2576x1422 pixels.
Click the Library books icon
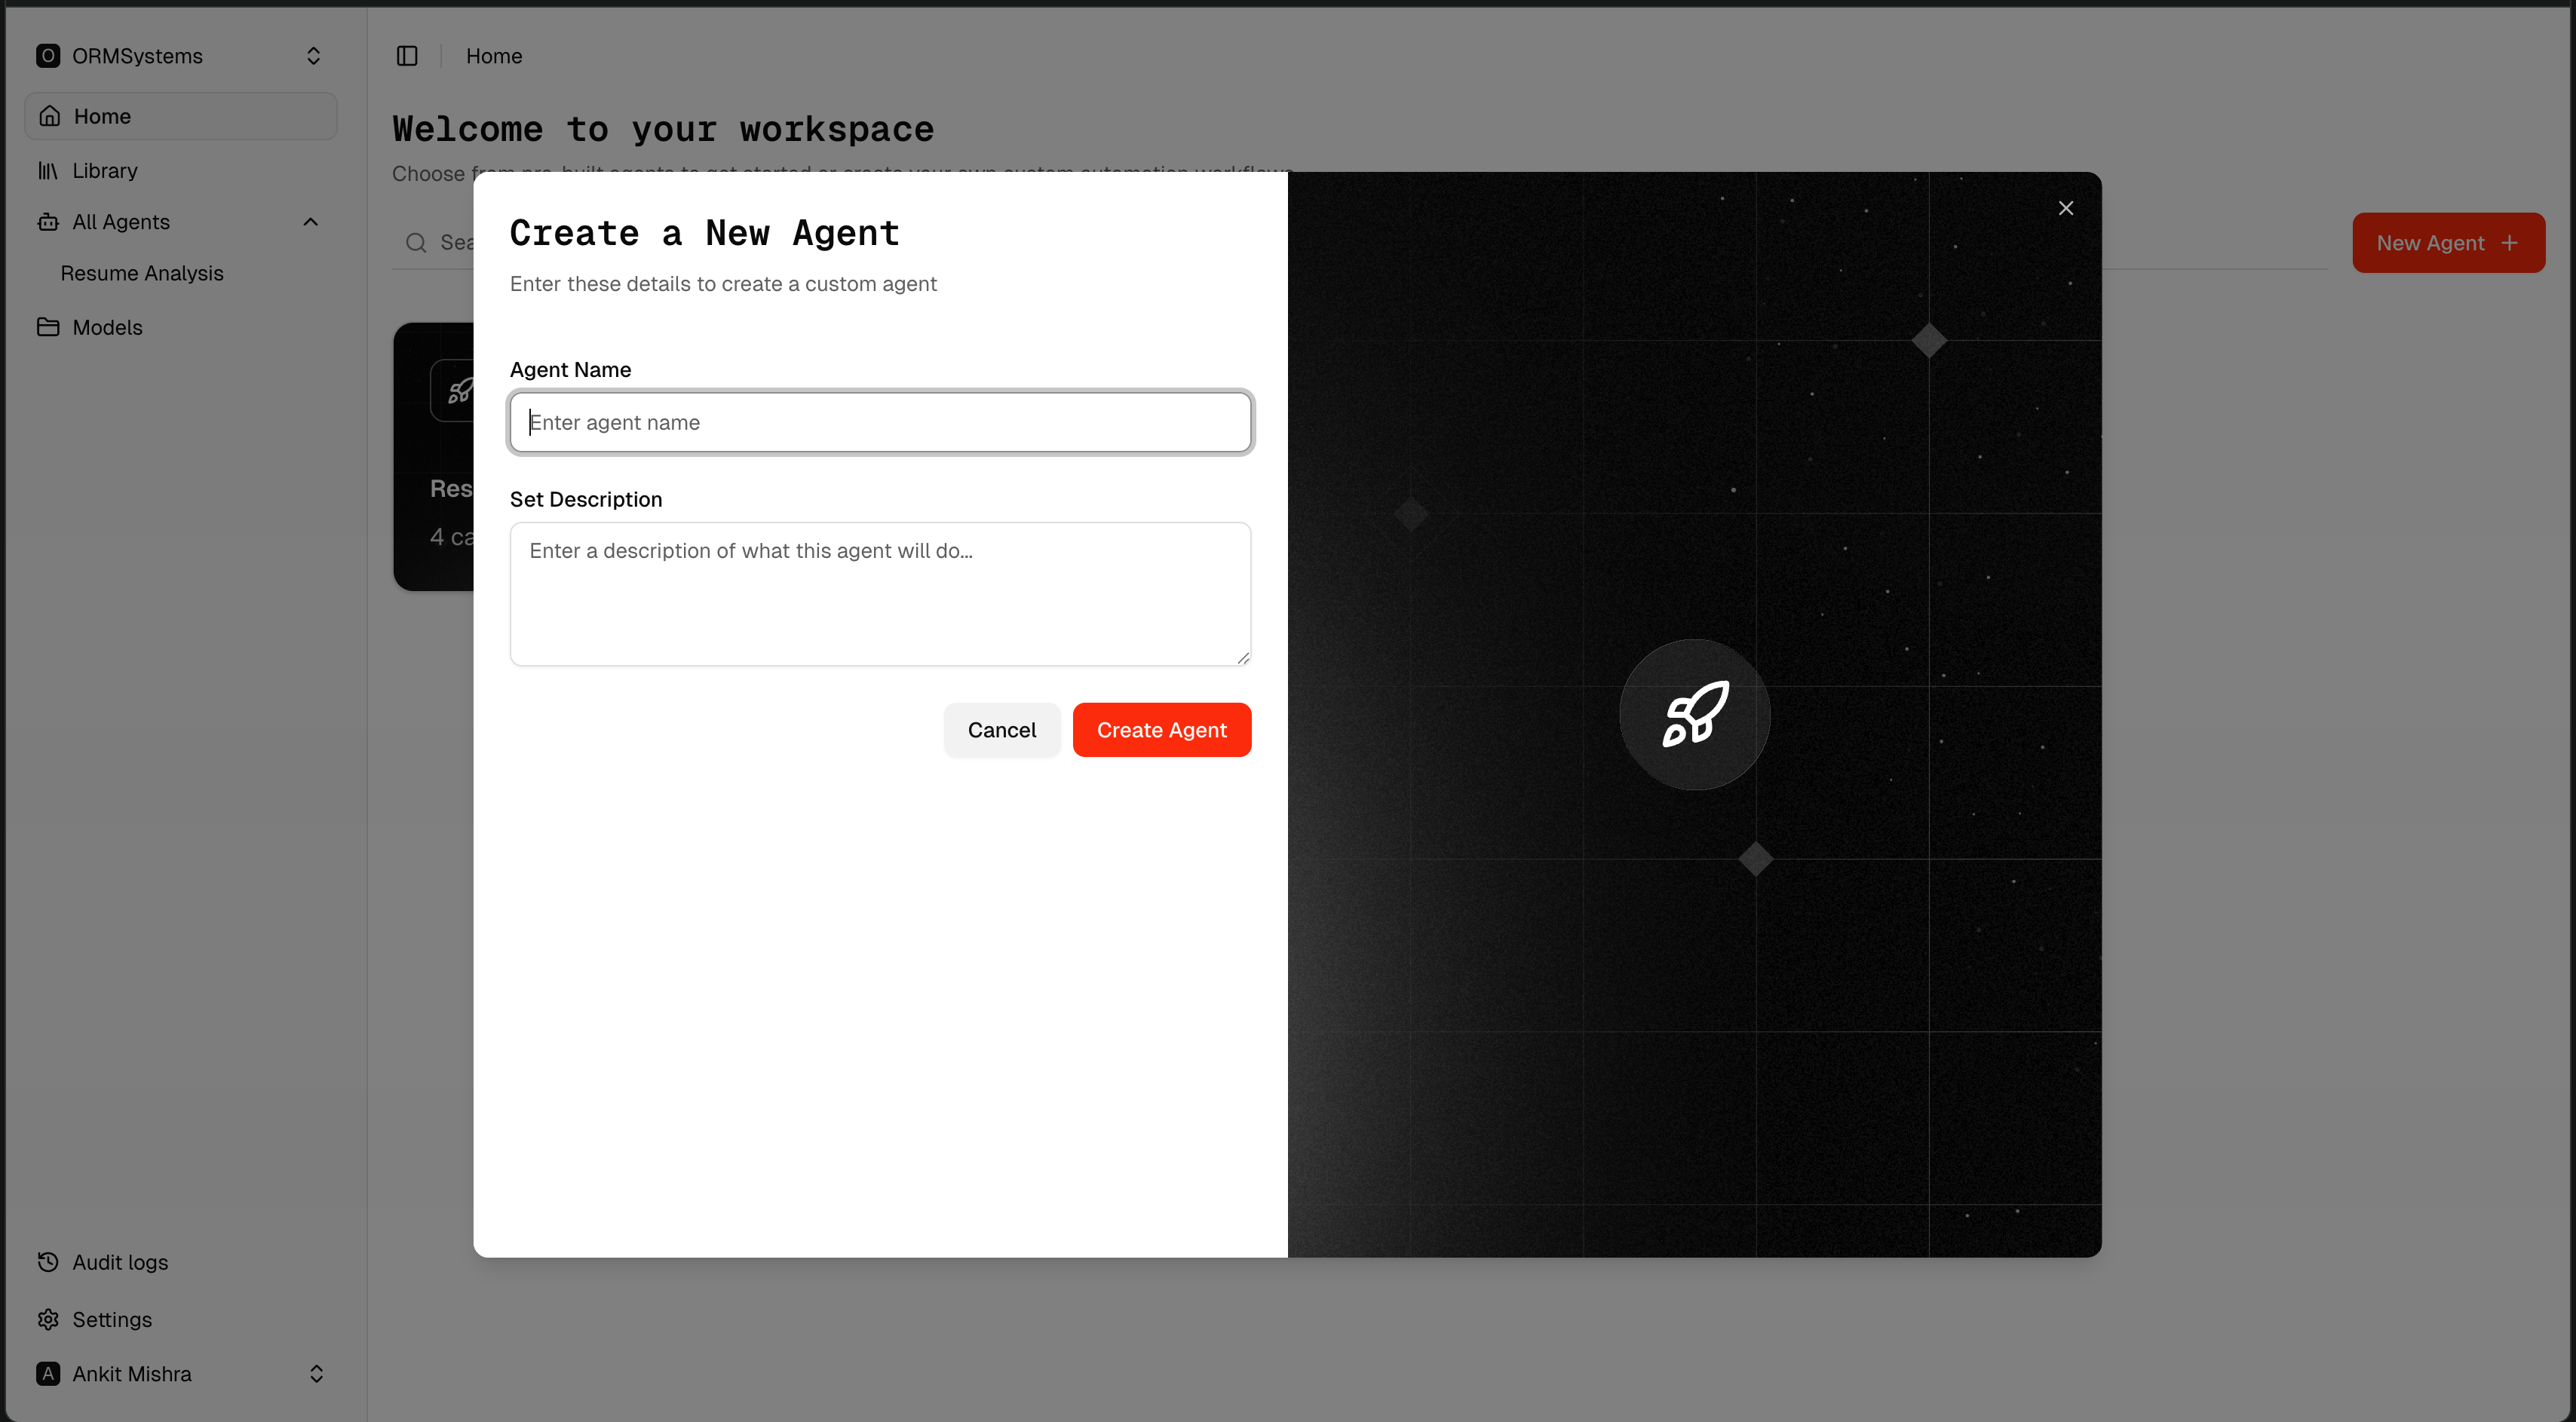[48, 171]
